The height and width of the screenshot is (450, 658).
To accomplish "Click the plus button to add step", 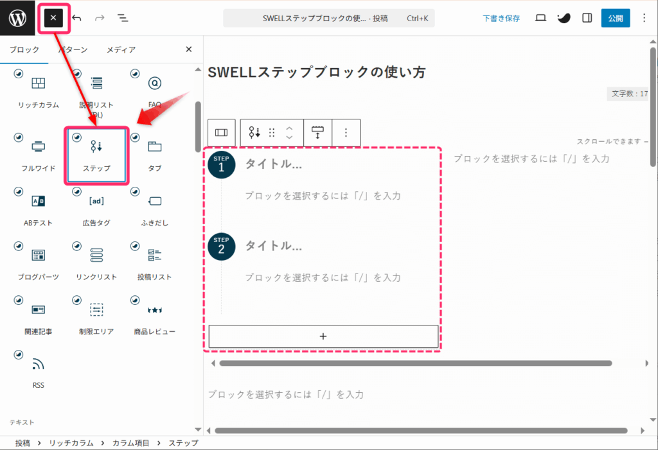I will point(323,336).
